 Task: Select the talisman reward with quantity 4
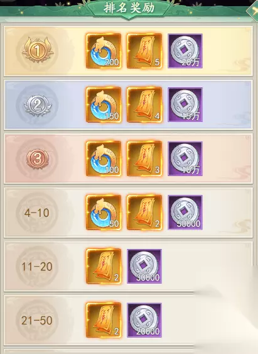144,105
